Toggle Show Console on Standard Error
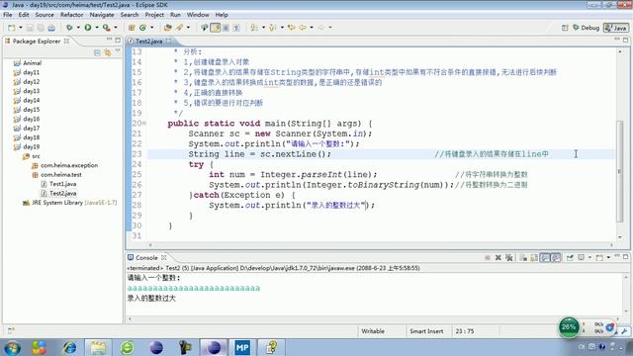Image resolution: width=633 pixels, height=356 pixels. [x=556, y=257]
